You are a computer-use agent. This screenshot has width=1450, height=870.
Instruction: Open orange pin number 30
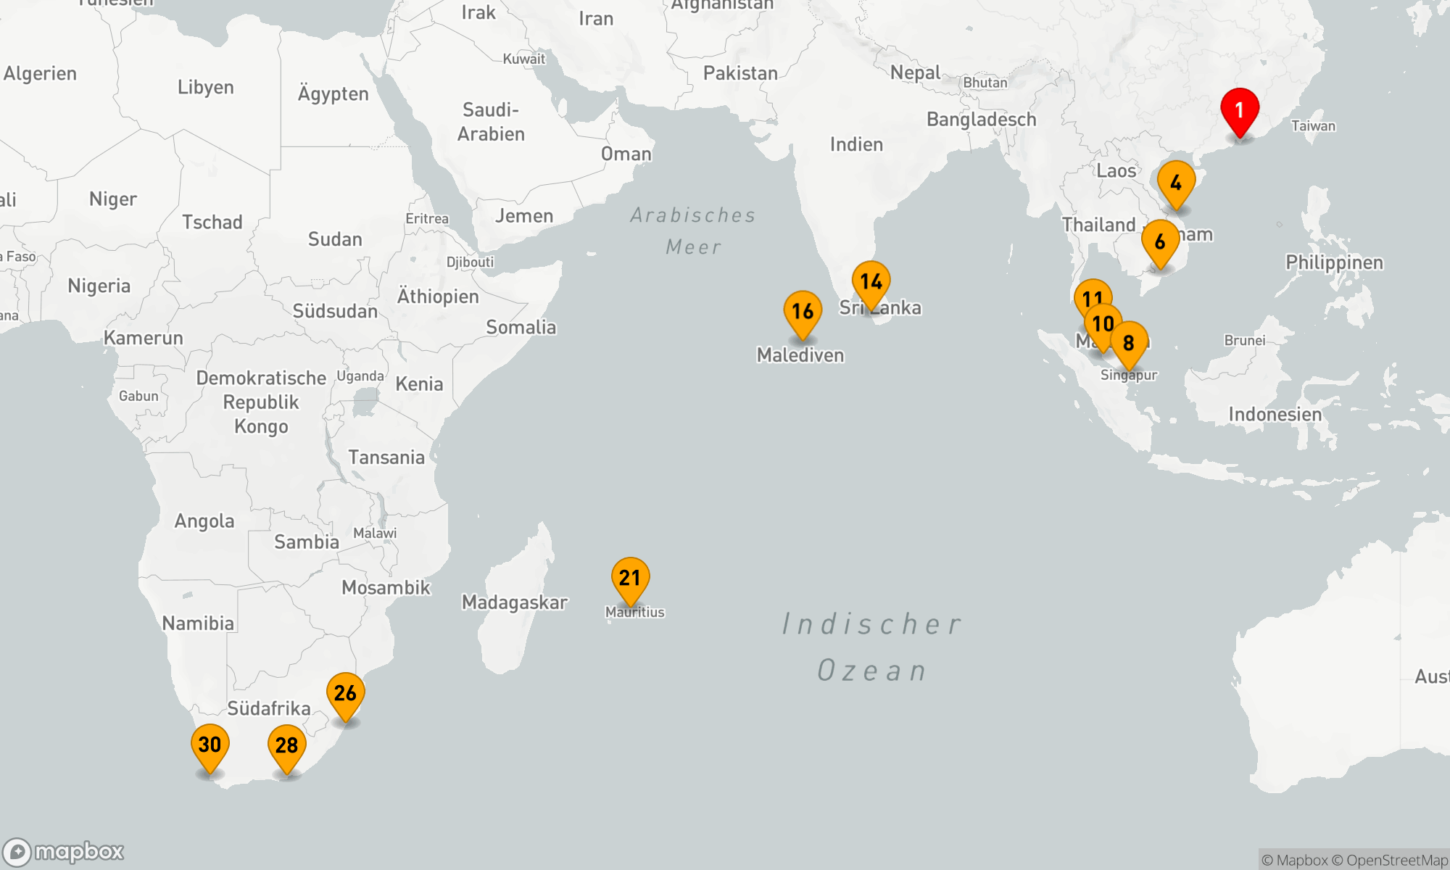[x=210, y=745]
